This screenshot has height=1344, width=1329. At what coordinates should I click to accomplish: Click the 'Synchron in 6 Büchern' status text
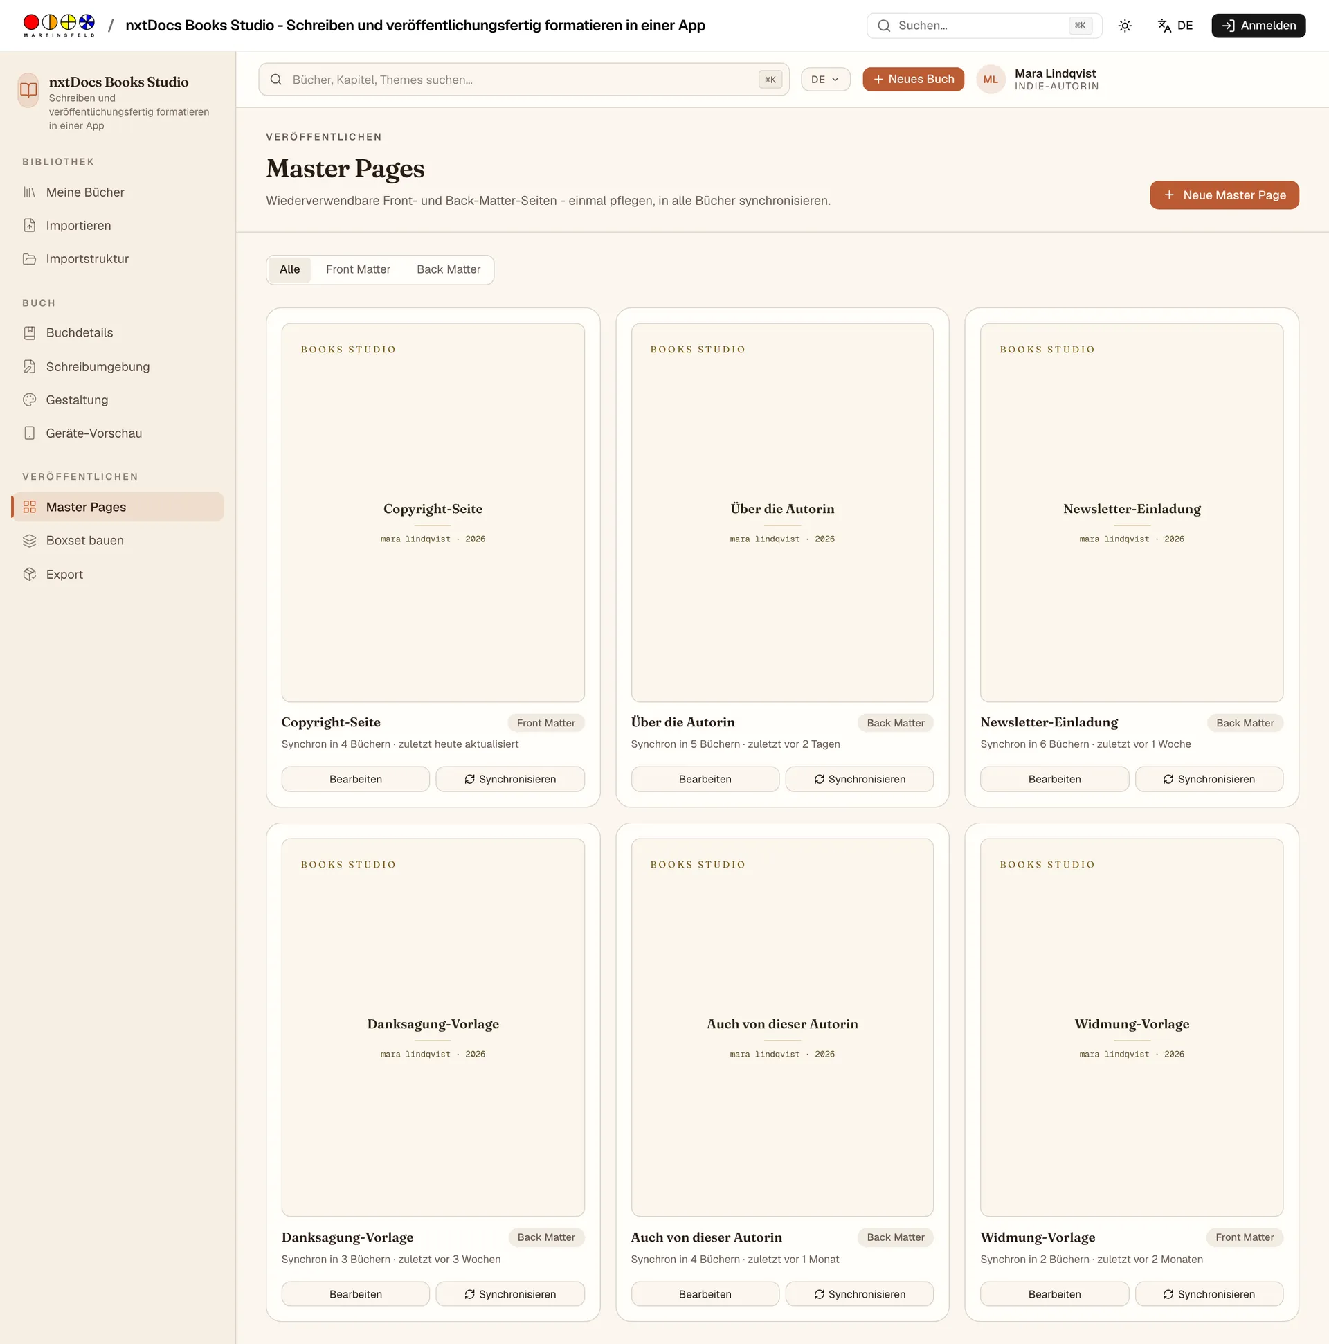point(1035,744)
